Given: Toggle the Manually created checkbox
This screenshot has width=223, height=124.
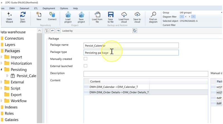Looking at the screenshot, I should tap(86, 59).
